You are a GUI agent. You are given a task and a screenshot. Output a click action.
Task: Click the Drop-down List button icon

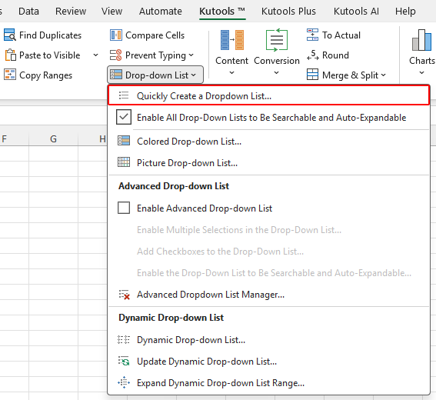[x=116, y=75]
